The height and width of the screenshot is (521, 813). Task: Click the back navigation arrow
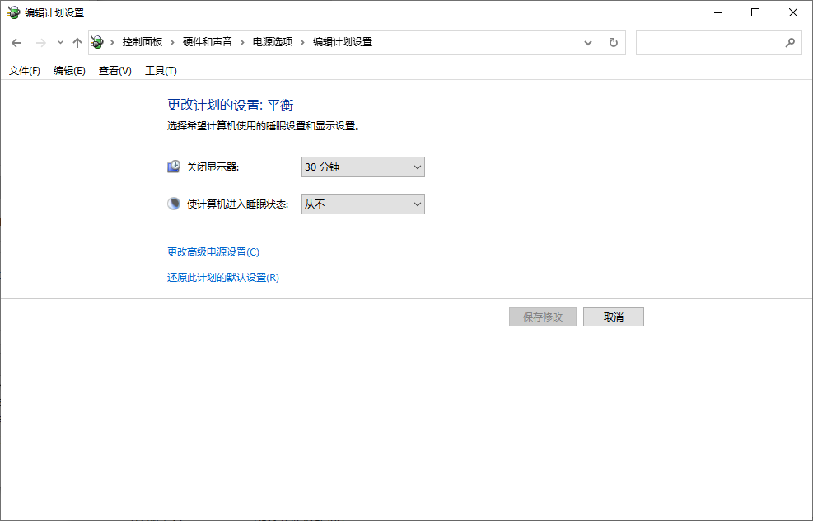16,43
